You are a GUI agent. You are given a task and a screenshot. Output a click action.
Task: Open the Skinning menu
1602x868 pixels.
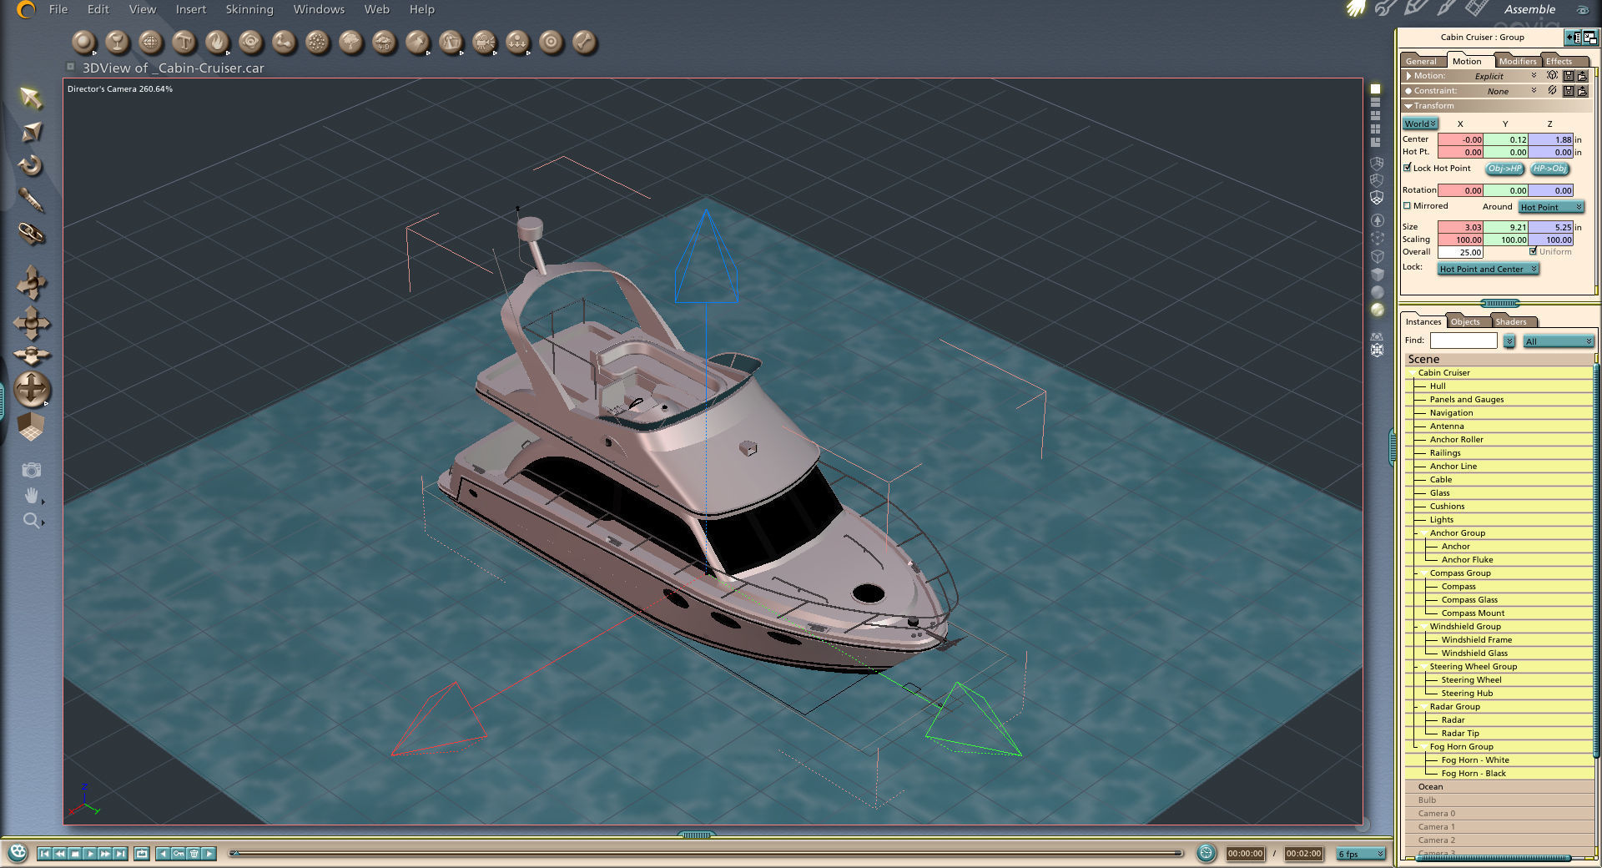click(x=249, y=9)
